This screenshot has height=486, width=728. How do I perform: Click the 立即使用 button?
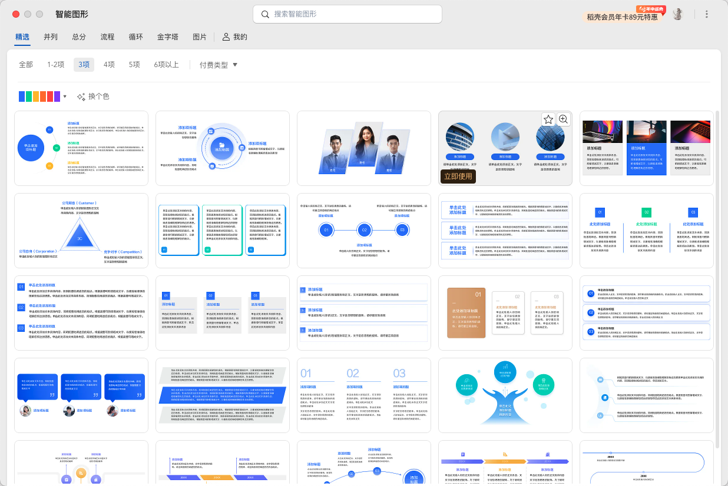458,176
